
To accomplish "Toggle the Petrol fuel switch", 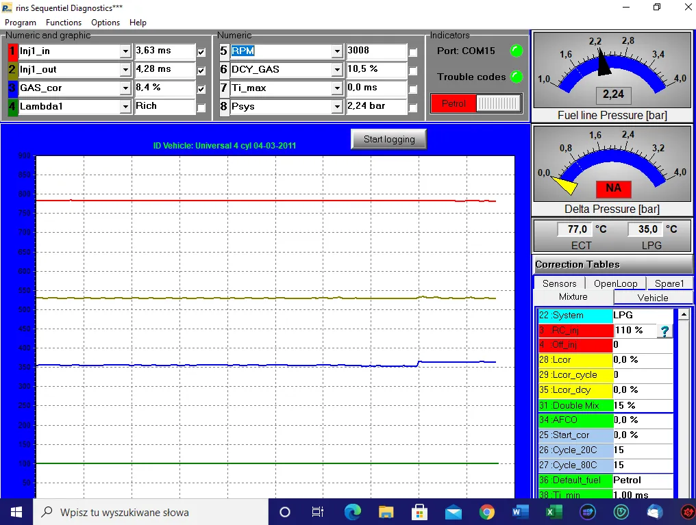I will point(476,103).
